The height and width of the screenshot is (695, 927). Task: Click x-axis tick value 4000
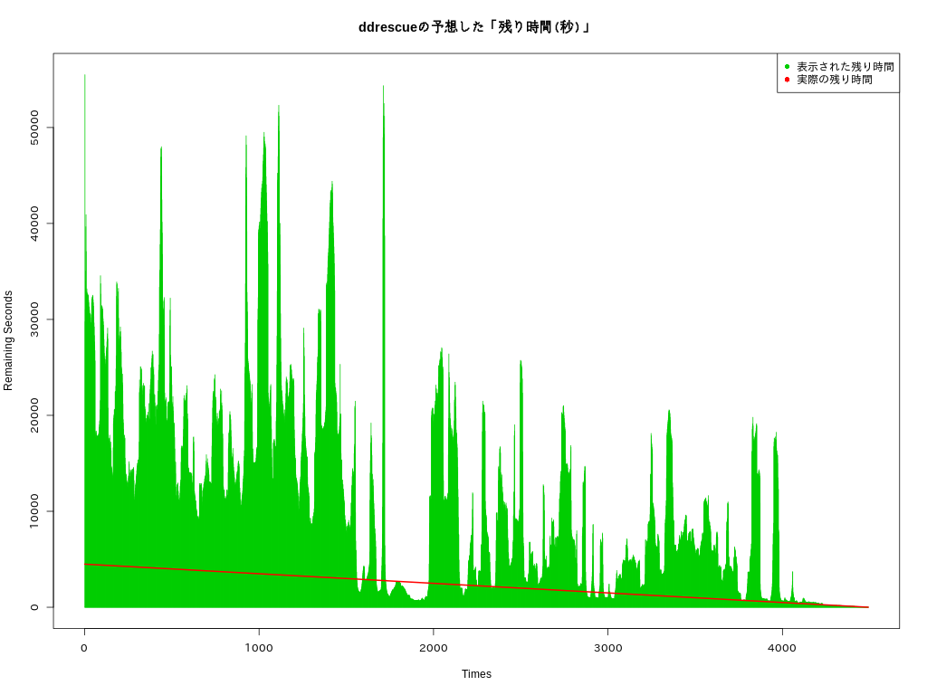click(782, 648)
